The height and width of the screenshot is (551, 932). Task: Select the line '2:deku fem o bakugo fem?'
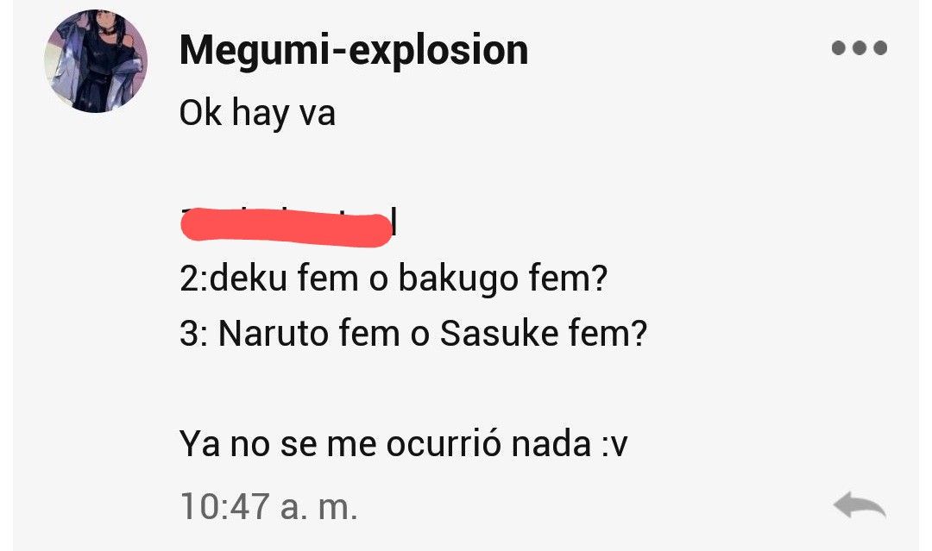tap(394, 278)
